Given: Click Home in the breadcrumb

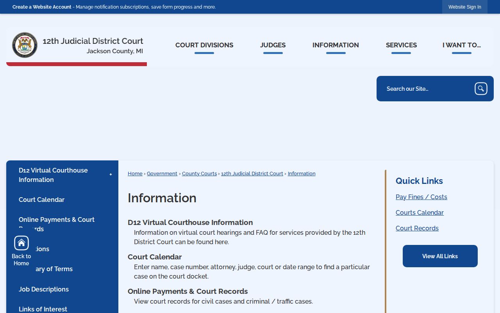Looking at the screenshot, I should (x=135, y=174).
